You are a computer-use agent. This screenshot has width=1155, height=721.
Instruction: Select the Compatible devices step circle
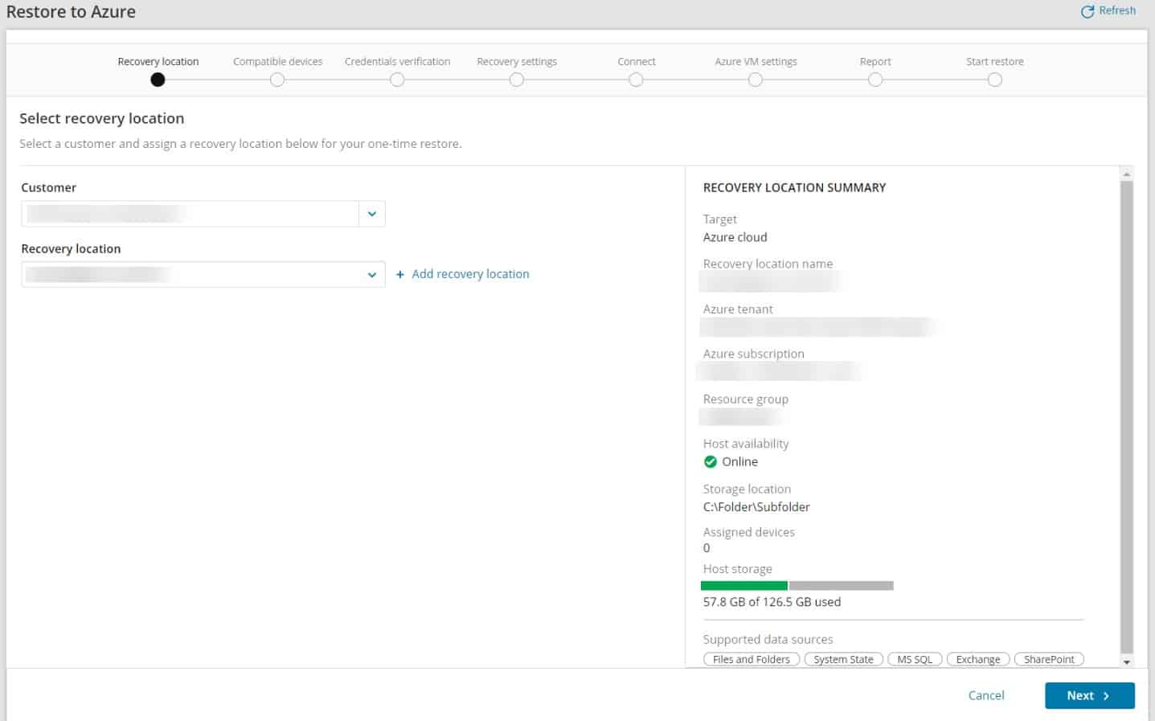click(x=277, y=80)
